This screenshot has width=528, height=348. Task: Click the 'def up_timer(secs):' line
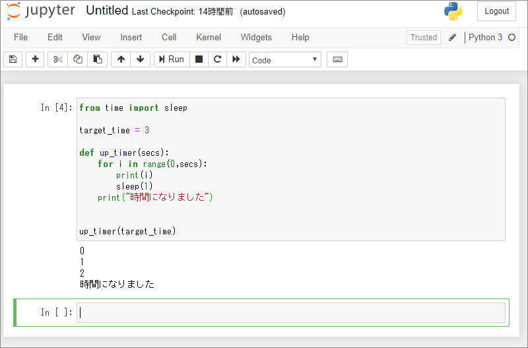(124, 153)
